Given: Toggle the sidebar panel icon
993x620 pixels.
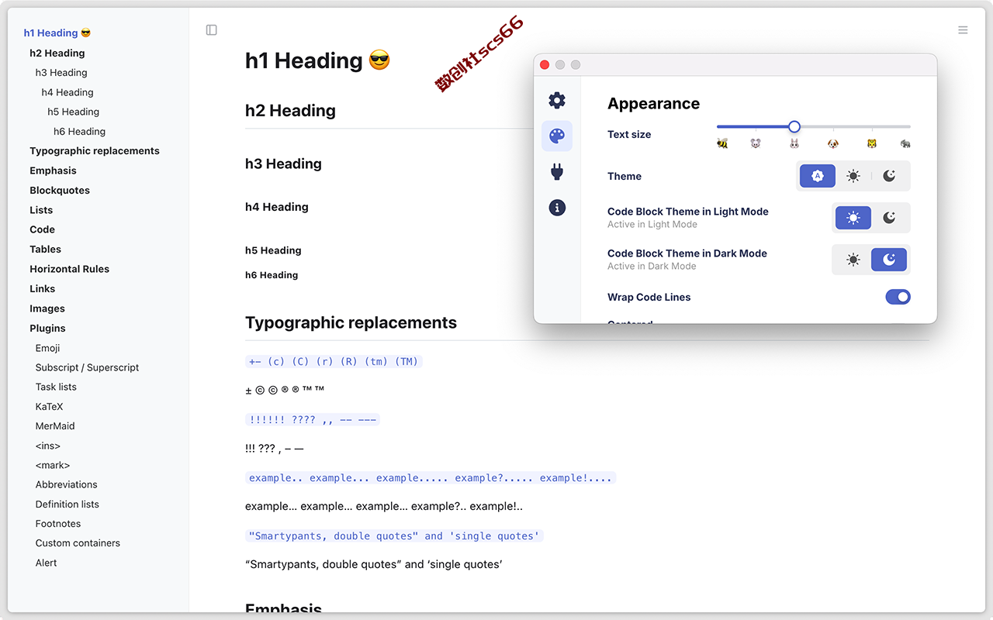Looking at the screenshot, I should (211, 30).
